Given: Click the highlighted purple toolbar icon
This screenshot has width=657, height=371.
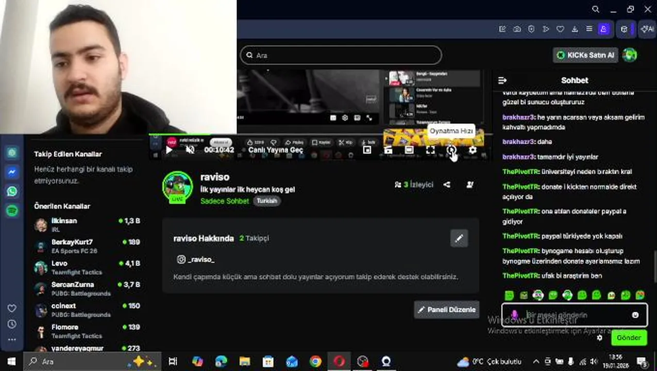Looking at the screenshot, I should point(603,29).
